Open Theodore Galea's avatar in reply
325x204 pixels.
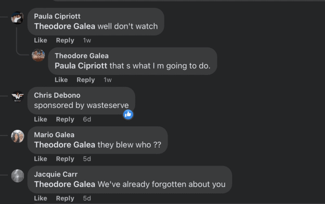(x=38, y=56)
